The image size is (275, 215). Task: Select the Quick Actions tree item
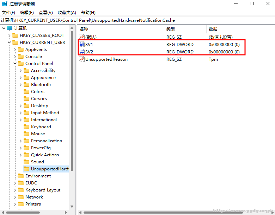[45, 155]
